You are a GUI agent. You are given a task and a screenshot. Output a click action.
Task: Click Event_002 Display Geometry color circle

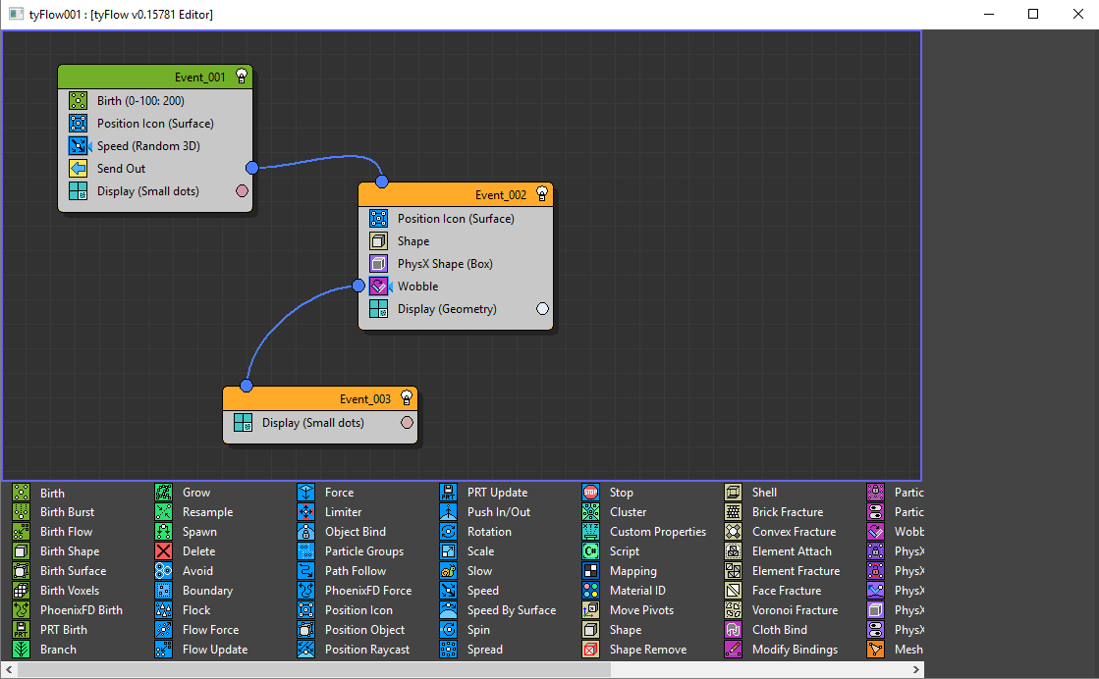[542, 309]
